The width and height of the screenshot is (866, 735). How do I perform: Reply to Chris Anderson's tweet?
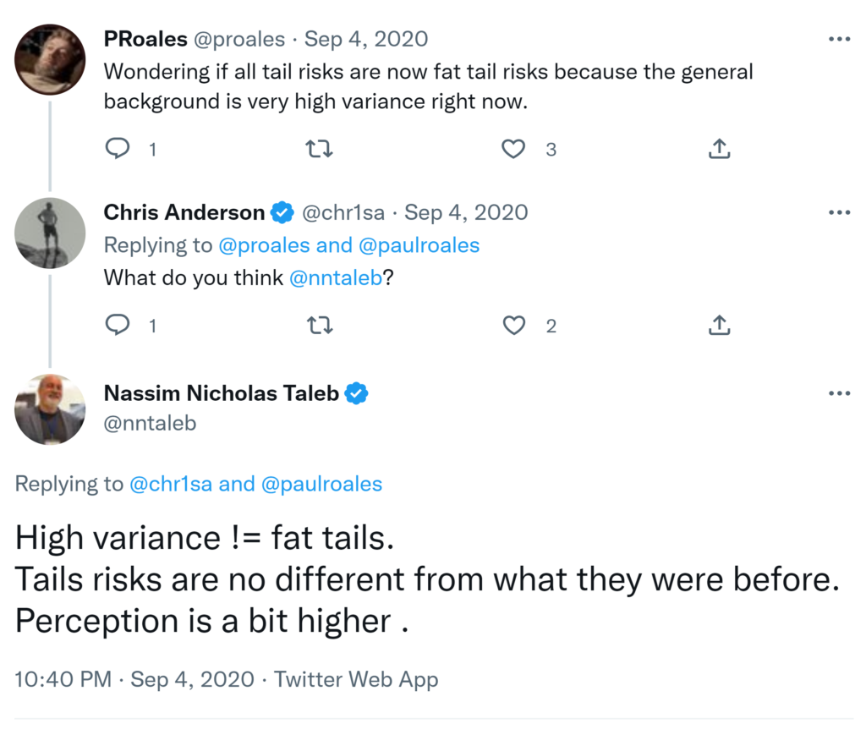click(118, 325)
